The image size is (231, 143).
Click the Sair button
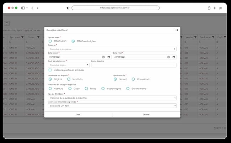(x=78, y=115)
